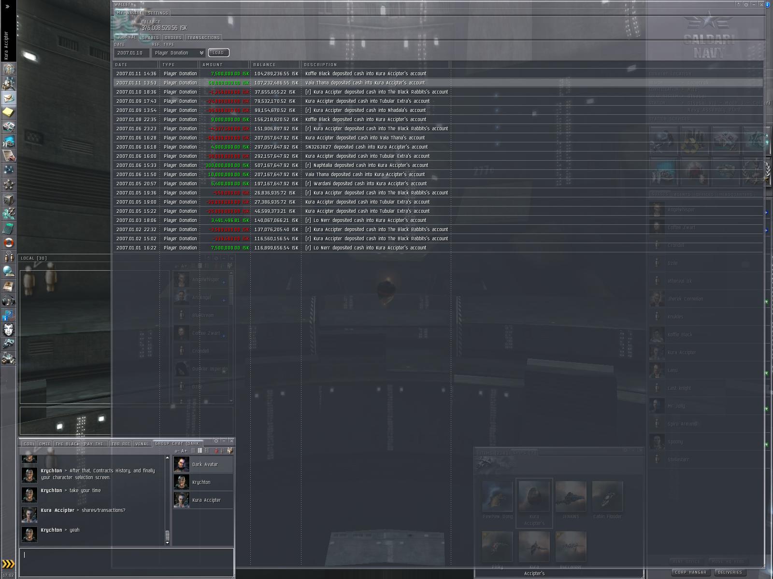The image size is (773, 579).
Task: Select the detailed chat list view icon
Action: point(207,451)
